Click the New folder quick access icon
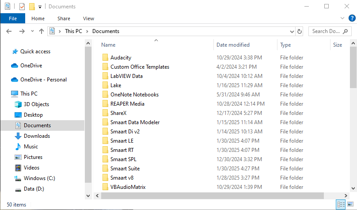The width and height of the screenshot is (357, 210). pyautogui.click(x=32, y=7)
